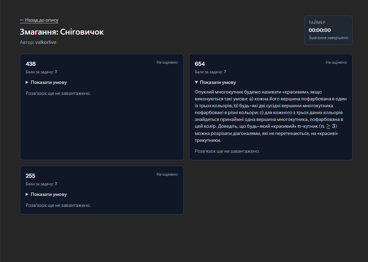Click "Розв'язок ще не завантажено" in task 255
Screen dimensions: 368x262
tap(58, 205)
